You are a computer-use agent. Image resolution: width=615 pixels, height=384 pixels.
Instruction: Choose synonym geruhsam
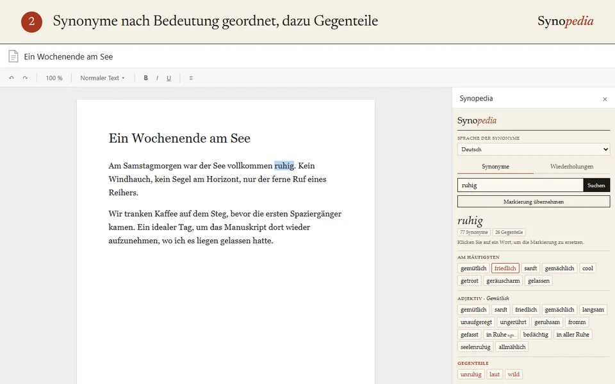pos(547,322)
